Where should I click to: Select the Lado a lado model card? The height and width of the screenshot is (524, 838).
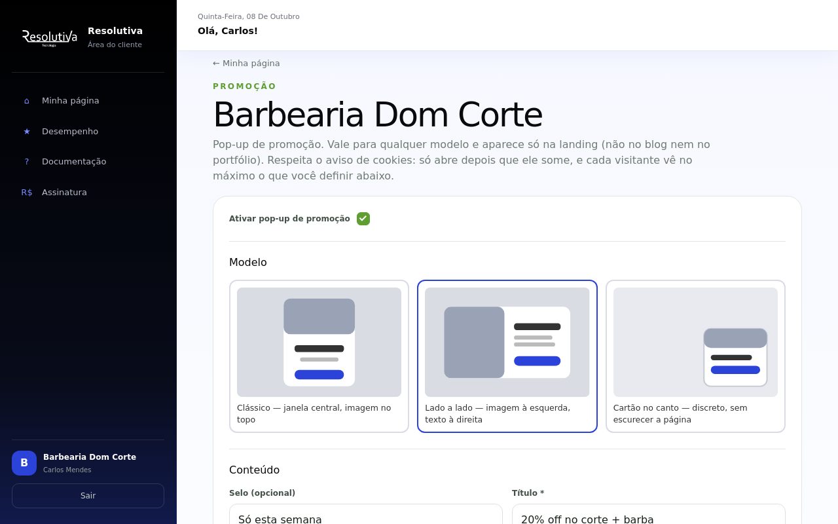(x=507, y=356)
